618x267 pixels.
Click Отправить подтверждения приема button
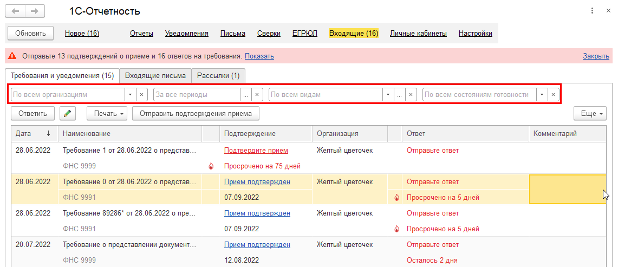click(x=196, y=114)
